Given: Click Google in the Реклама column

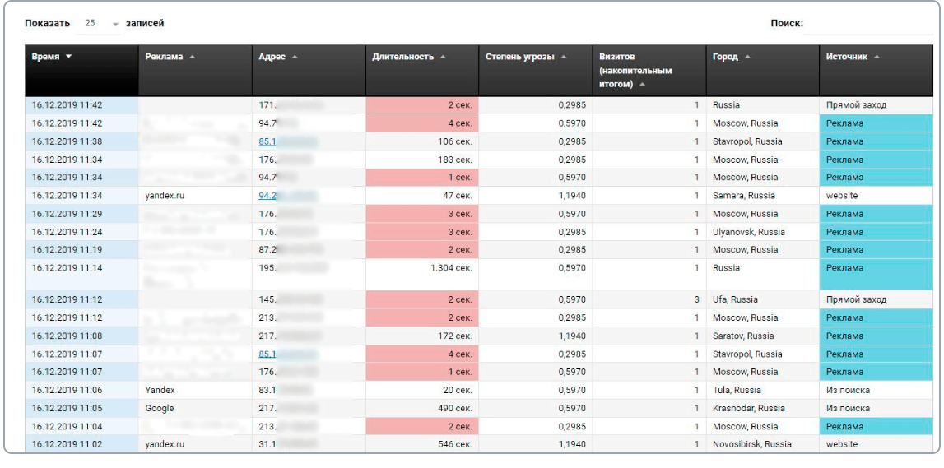Looking at the screenshot, I should [160, 409].
